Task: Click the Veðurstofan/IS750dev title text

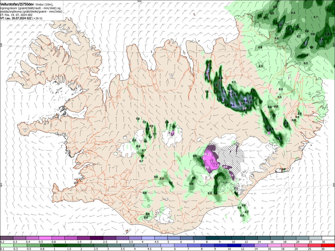Action: click(x=17, y=4)
